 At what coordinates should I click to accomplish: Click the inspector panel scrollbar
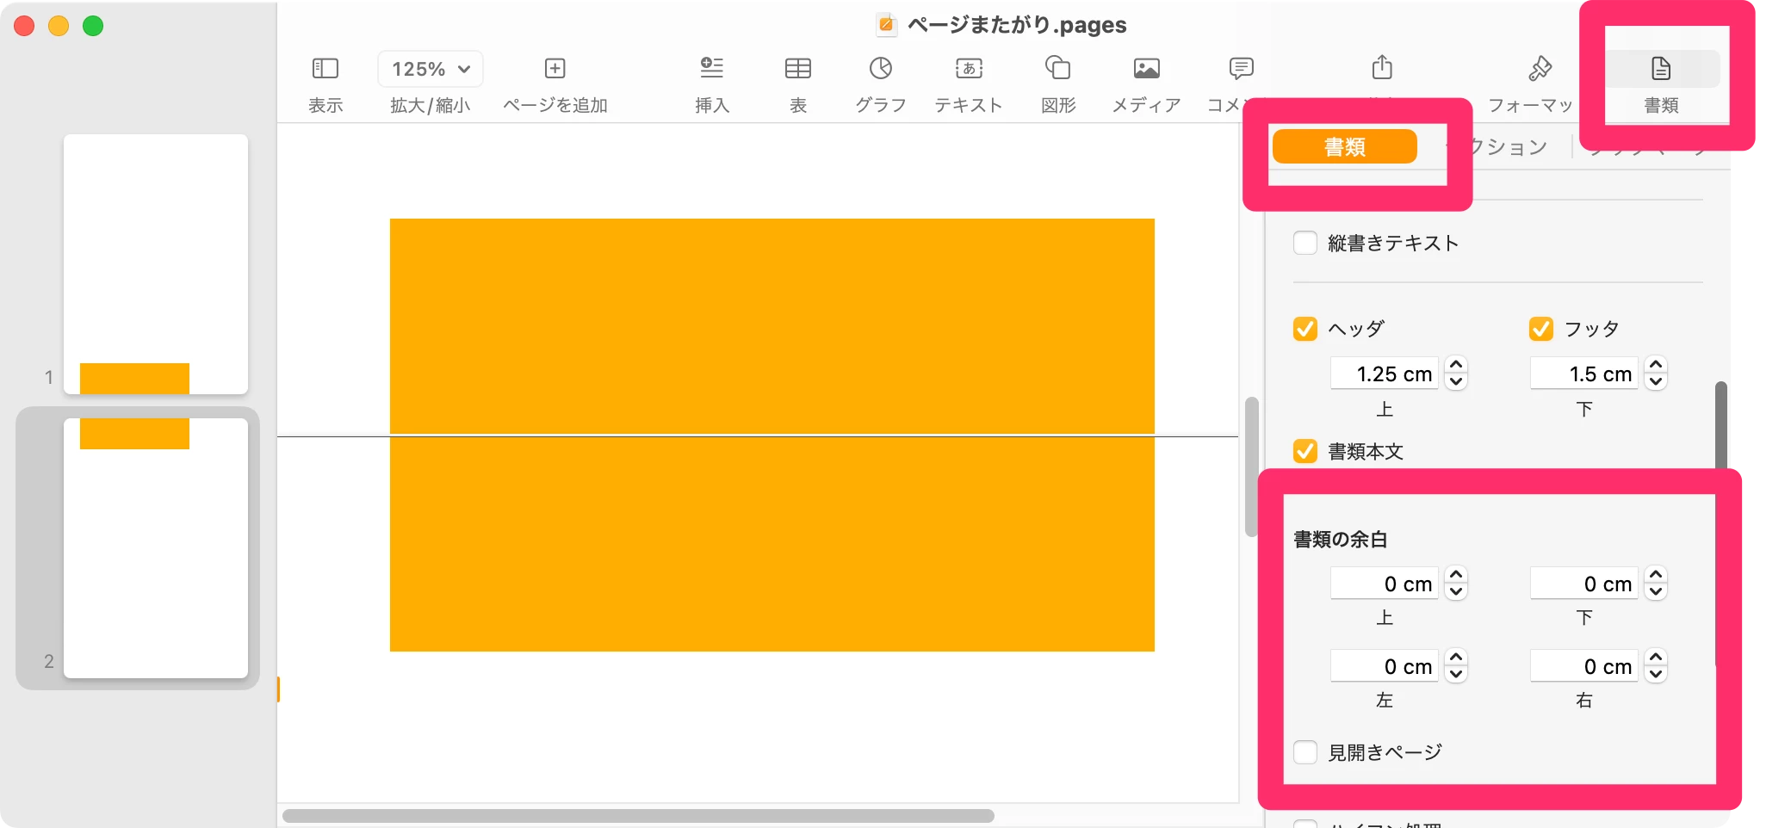(x=1720, y=426)
